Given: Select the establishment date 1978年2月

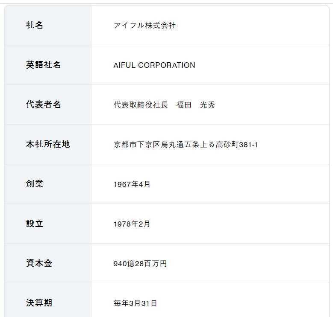Looking at the screenshot, I should coord(132,224).
